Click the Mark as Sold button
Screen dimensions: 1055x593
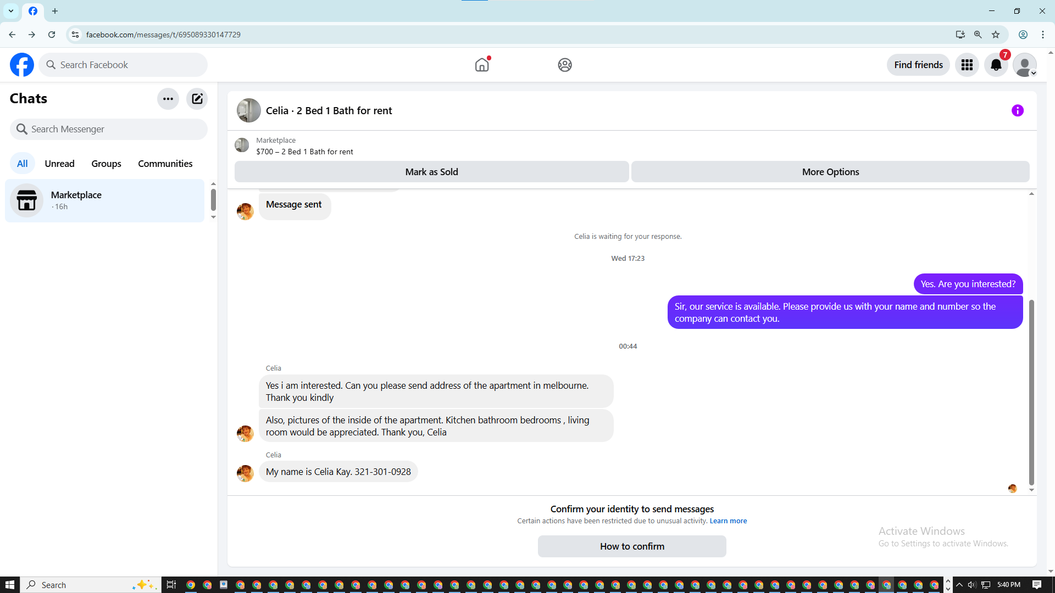tap(431, 172)
